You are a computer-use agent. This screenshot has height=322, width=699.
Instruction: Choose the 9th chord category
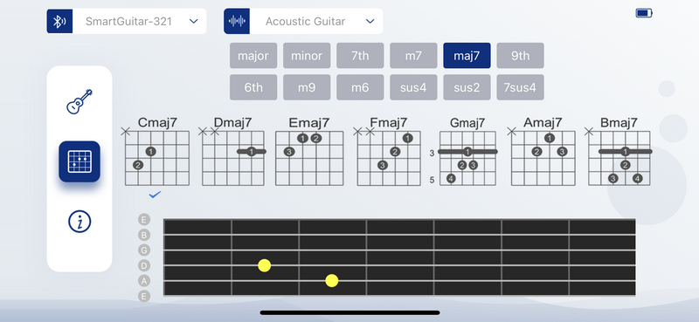click(x=520, y=56)
